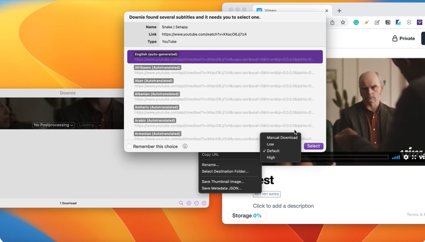Screen dimensions: 425x242
Task: Click the search magnifier icon in Downie
Action: pos(181,203)
